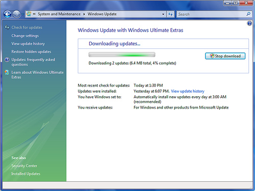
Task: Click the download progress bar
Action: click(122, 54)
